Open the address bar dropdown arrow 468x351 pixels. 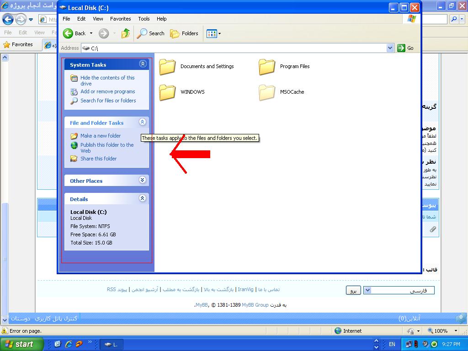390,48
